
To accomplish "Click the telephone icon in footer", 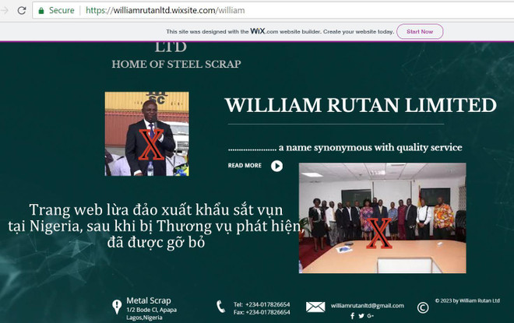I will [220, 307].
